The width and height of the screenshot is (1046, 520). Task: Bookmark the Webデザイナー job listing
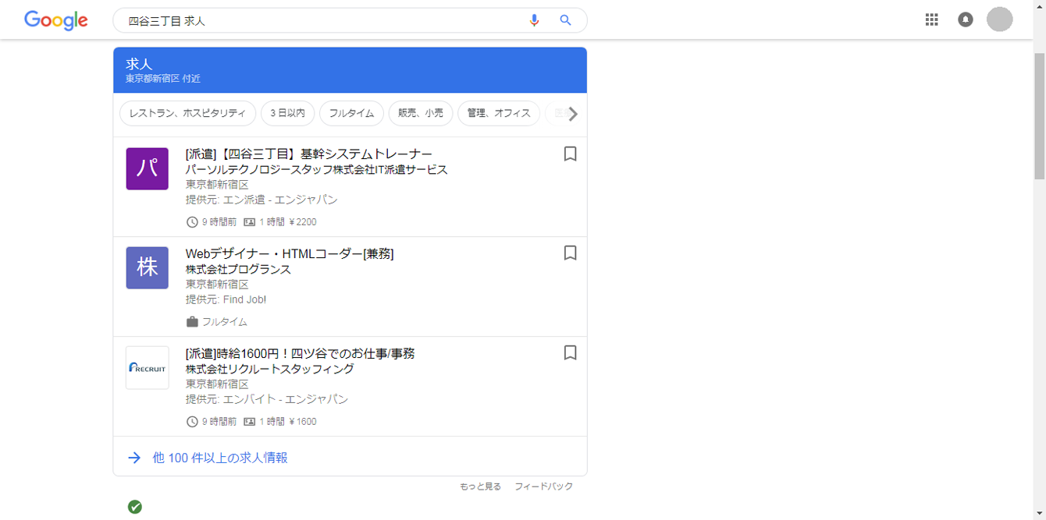pos(571,253)
